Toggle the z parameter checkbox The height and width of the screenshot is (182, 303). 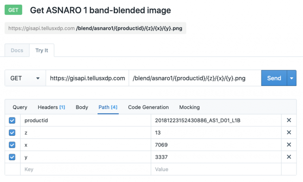(x=12, y=133)
